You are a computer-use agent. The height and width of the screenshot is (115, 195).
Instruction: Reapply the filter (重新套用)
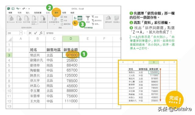point(97,20)
